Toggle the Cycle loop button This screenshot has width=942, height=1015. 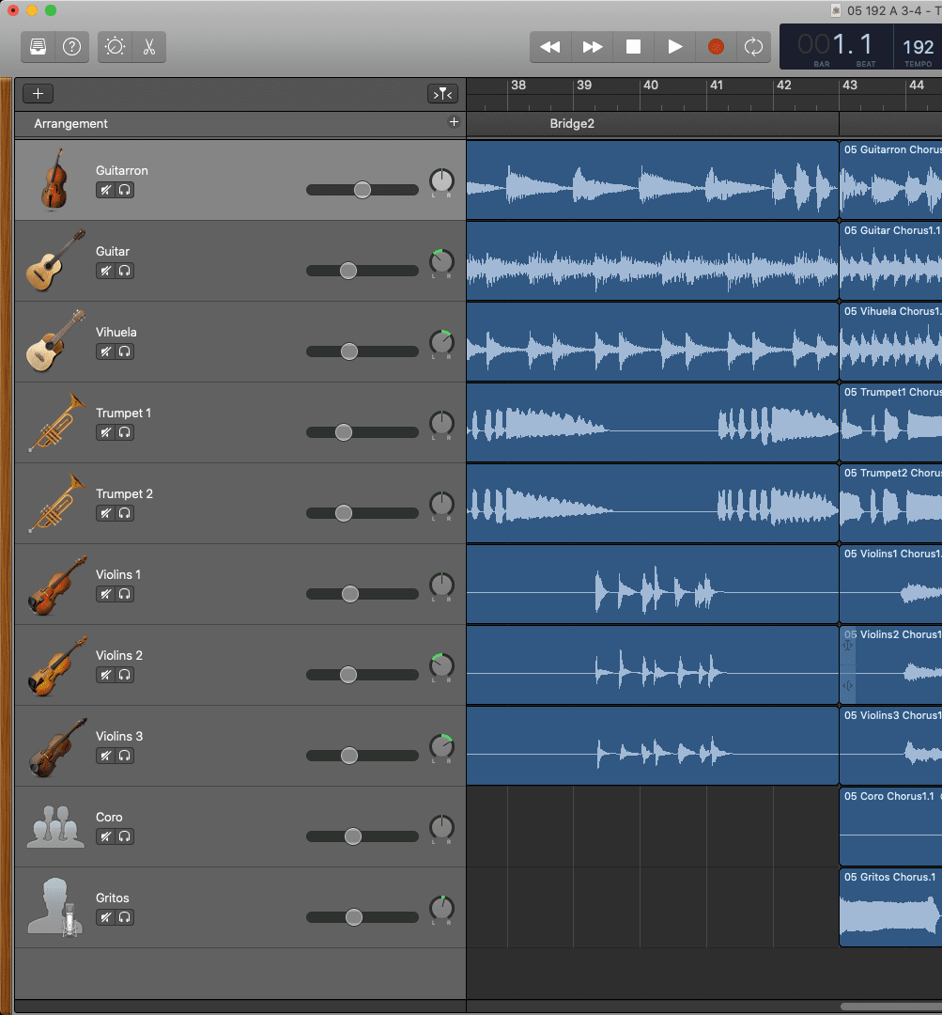tap(753, 47)
